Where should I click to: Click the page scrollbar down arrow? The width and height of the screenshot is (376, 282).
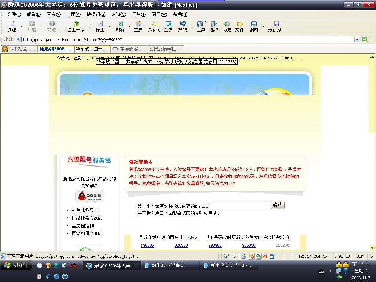pos(372,248)
